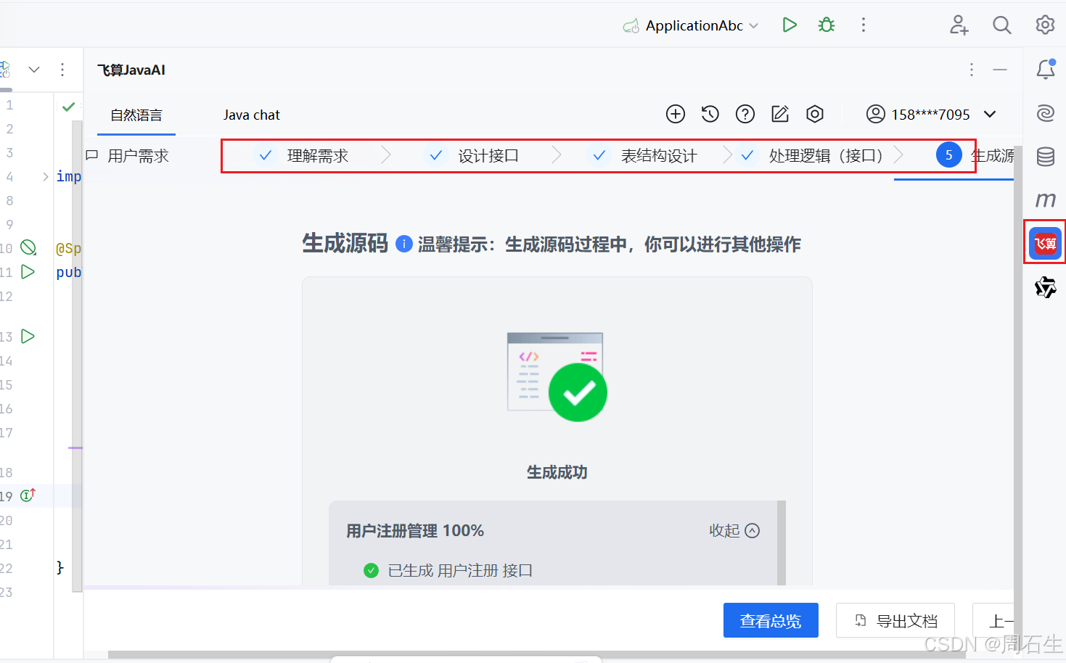
Task: Switch to the Java chat tab
Action: pos(251,115)
